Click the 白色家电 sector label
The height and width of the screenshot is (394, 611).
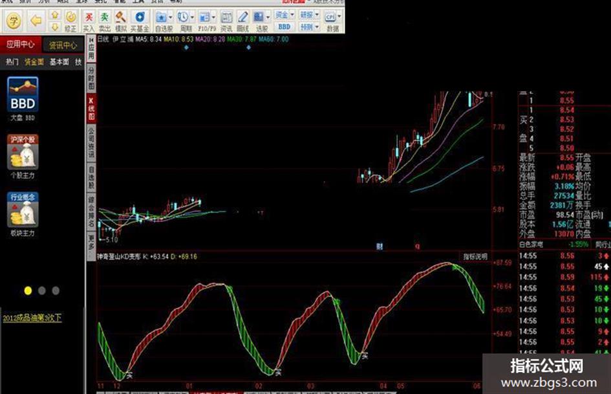[x=531, y=245]
